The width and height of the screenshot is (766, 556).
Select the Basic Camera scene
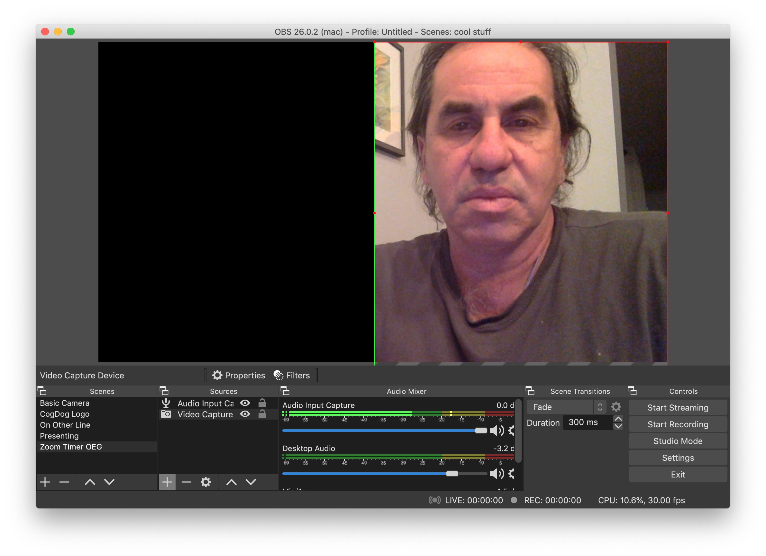point(65,403)
